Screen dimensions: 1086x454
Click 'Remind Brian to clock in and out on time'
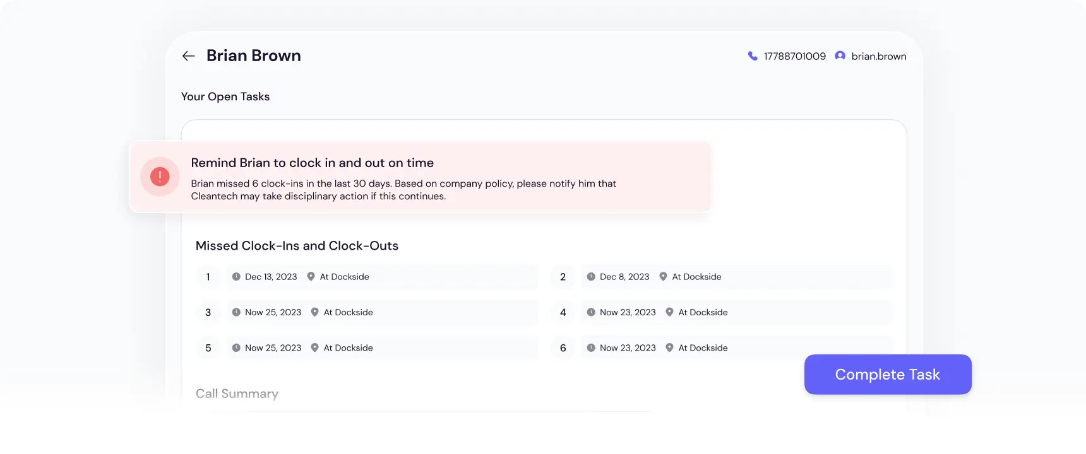[313, 163]
